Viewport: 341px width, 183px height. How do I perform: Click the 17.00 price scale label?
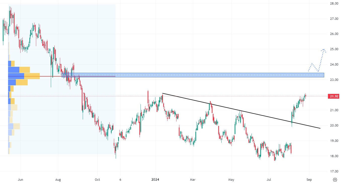[x=334, y=171]
